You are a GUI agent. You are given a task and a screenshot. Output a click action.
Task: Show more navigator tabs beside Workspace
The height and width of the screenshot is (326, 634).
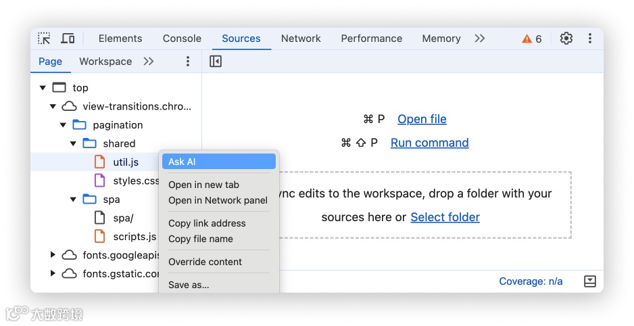pyautogui.click(x=149, y=62)
